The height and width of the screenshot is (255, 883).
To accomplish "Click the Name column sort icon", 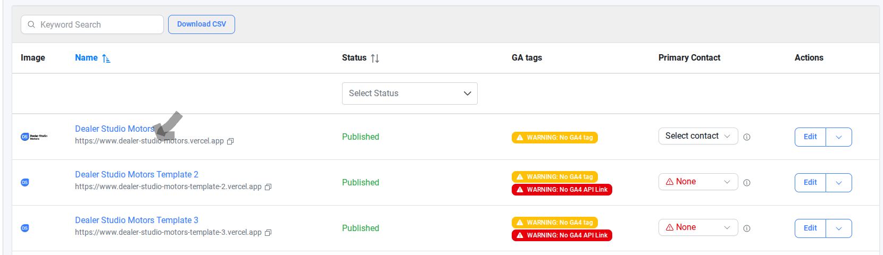I will [x=106, y=58].
